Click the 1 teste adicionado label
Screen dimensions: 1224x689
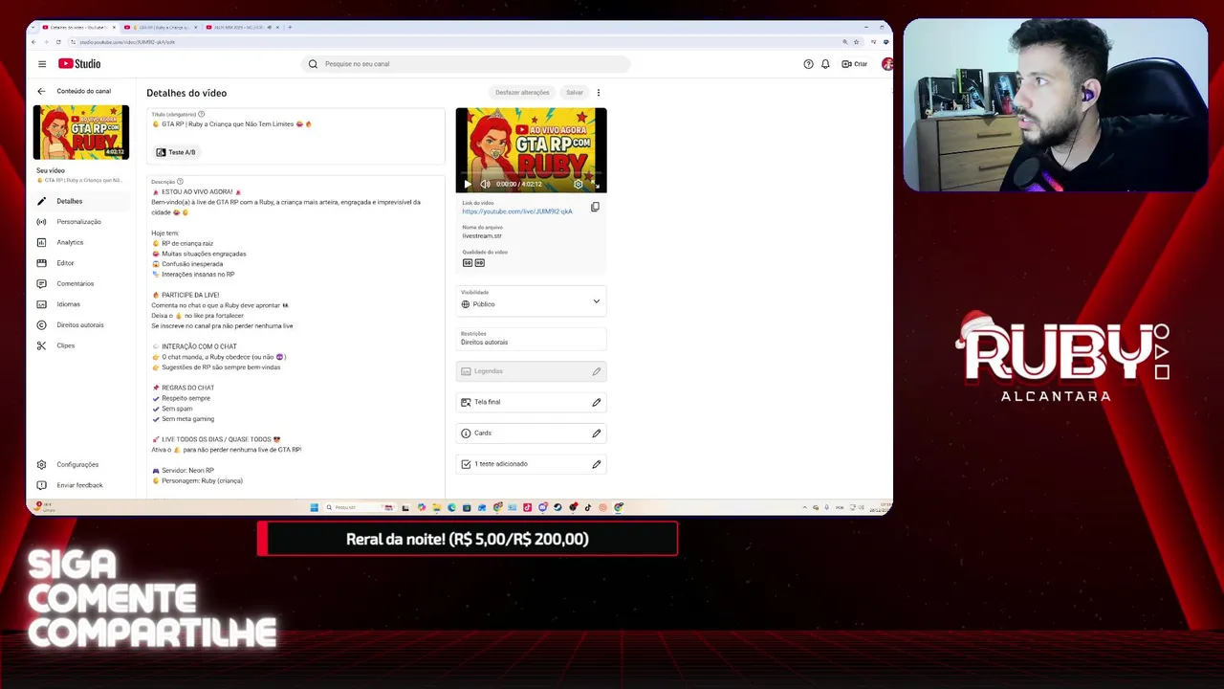click(x=501, y=464)
